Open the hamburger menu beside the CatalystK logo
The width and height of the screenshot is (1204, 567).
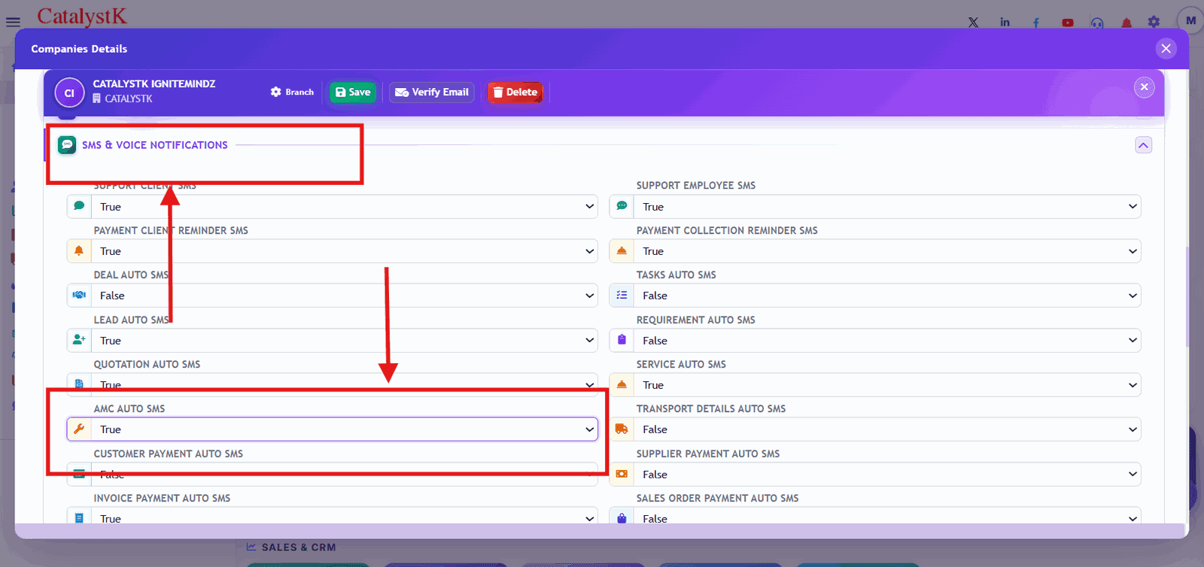13,22
